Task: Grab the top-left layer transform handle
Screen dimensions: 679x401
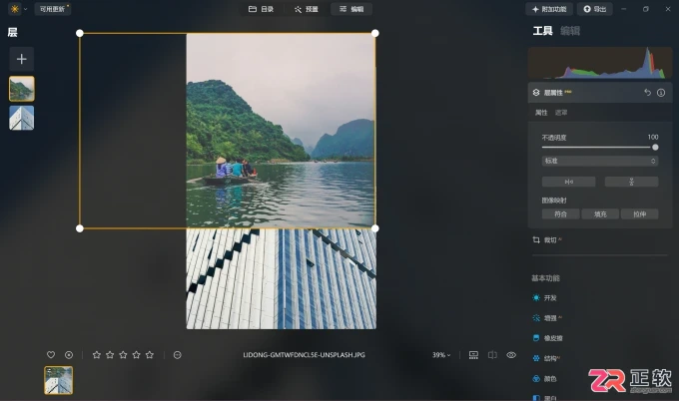Action: [80, 33]
